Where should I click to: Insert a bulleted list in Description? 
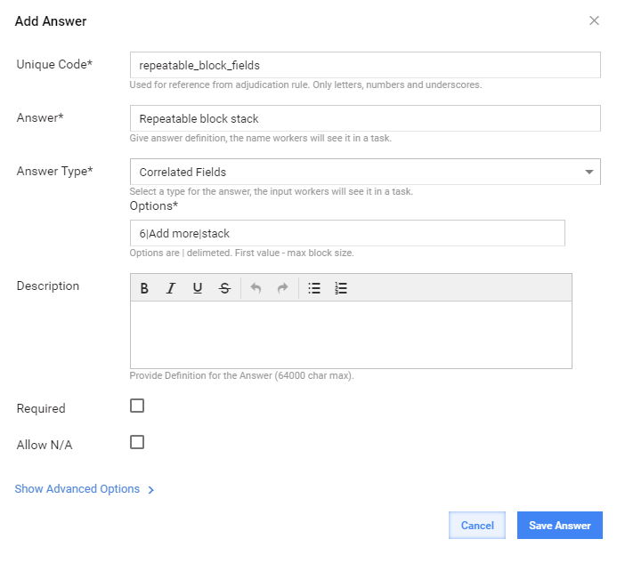tap(314, 288)
